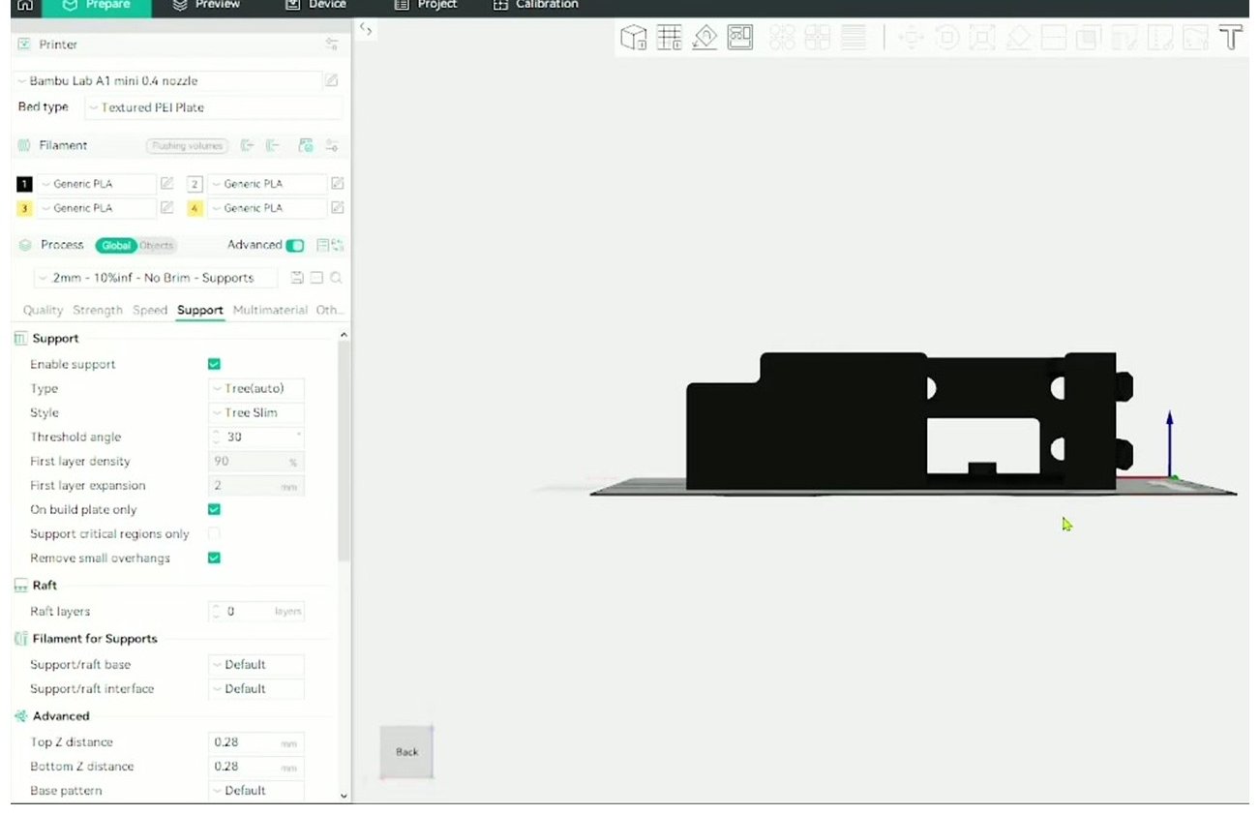Viewport: 1260px width, 815px height.
Task: Open the Bed type Textured PEI Plate dropdown
Action: (214, 107)
